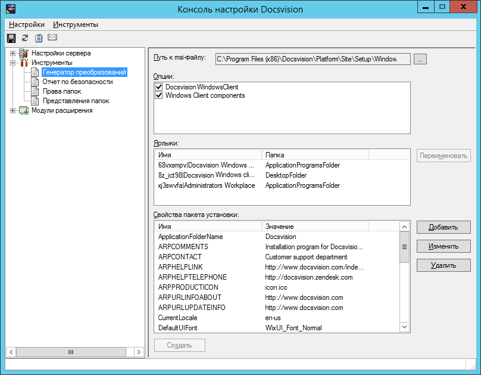This screenshot has height=375, width=481.
Task: Click the browse ellipsis button for msi path
Action: (x=420, y=59)
